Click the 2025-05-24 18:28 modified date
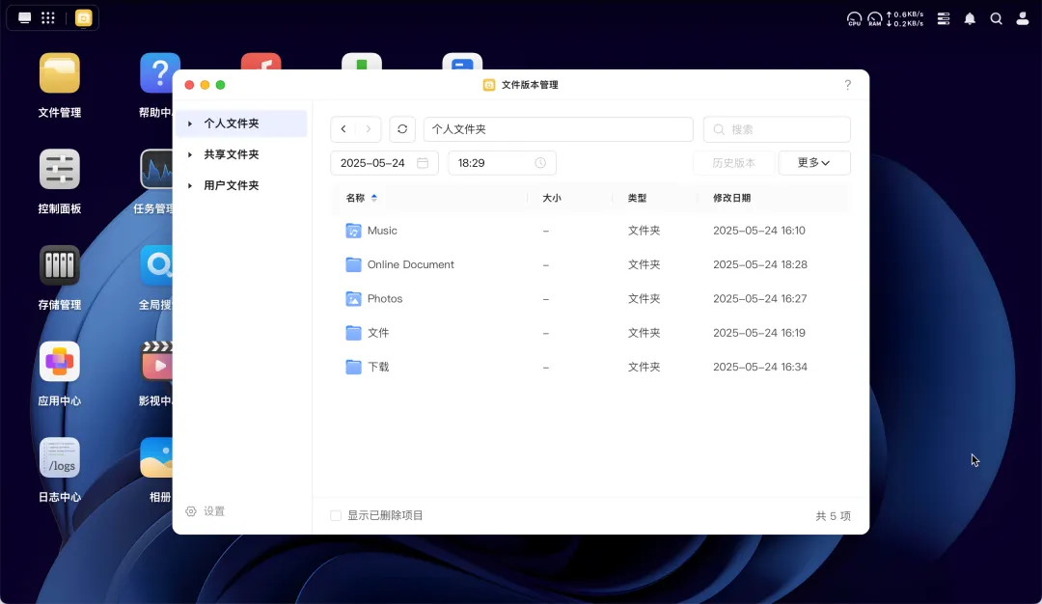The width and height of the screenshot is (1042, 604). tap(760, 264)
